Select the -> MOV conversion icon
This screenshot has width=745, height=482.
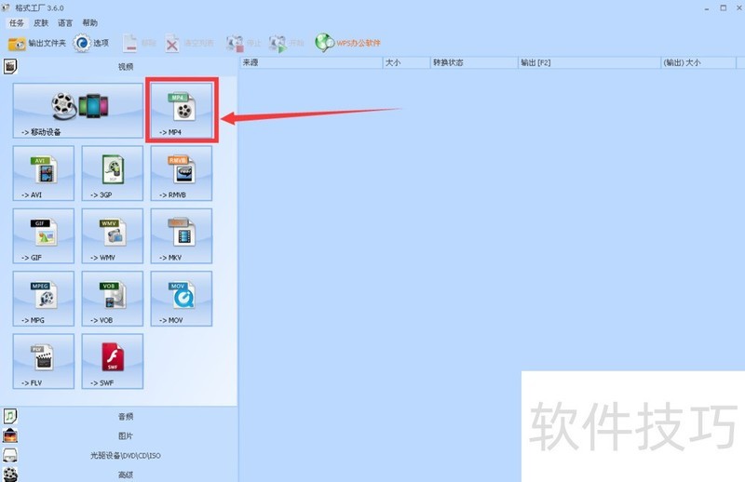[x=182, y=299]
